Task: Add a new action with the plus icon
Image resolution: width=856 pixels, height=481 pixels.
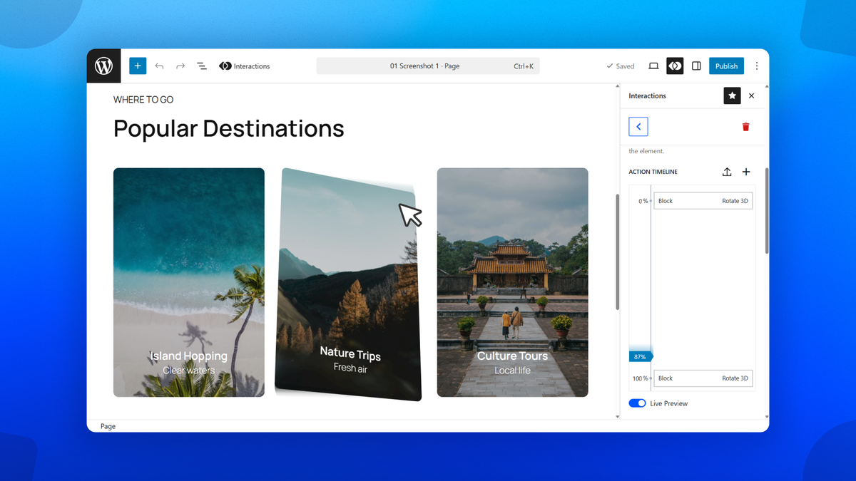Action: coord(746,172)
